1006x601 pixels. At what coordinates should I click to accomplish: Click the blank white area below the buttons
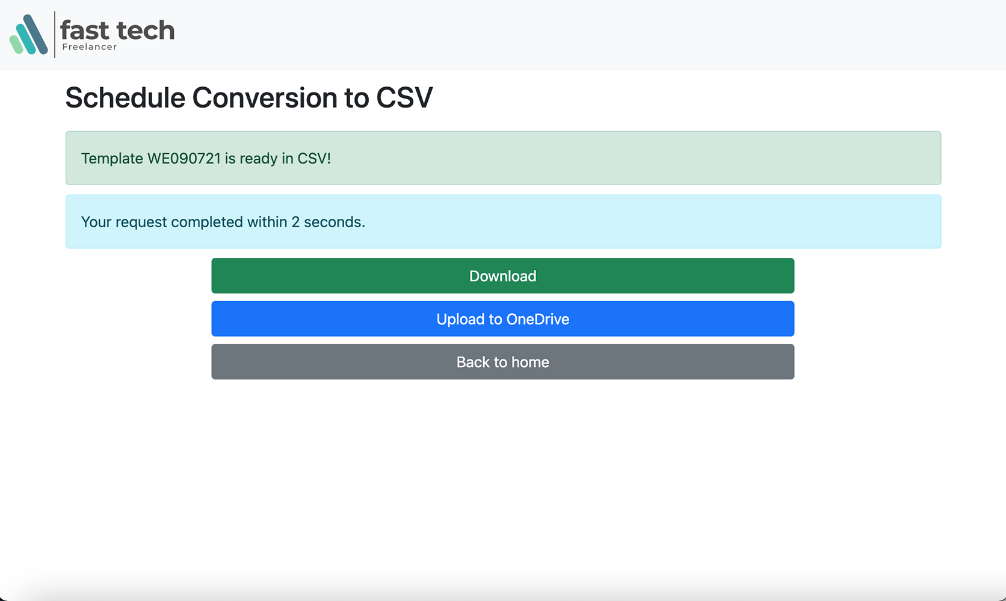click(x=502, y=481)
